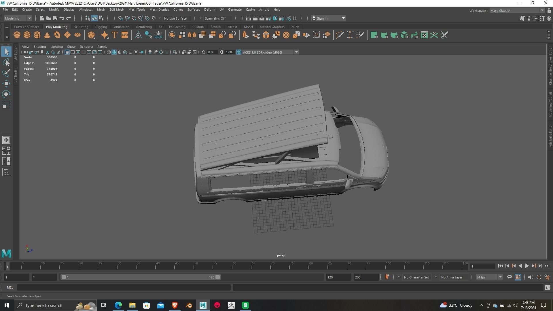Open the Sign In dropdown

(x=328, y=18)
